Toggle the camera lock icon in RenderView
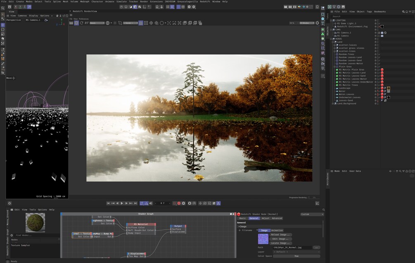Viewport: 415px width, 263px height. (x=141, y=23)
